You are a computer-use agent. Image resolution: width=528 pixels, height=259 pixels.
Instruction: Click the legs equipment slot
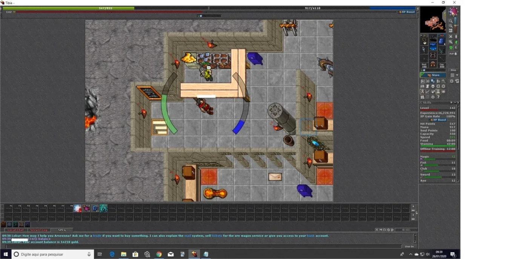[433, 55]
